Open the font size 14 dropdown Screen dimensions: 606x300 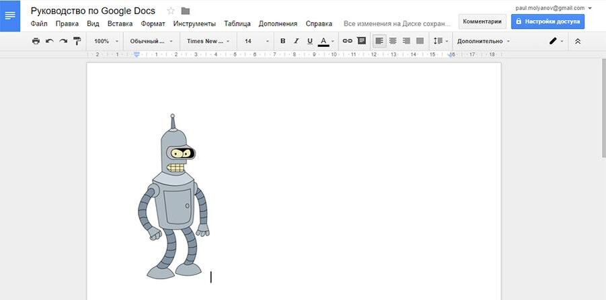(256, 41)
